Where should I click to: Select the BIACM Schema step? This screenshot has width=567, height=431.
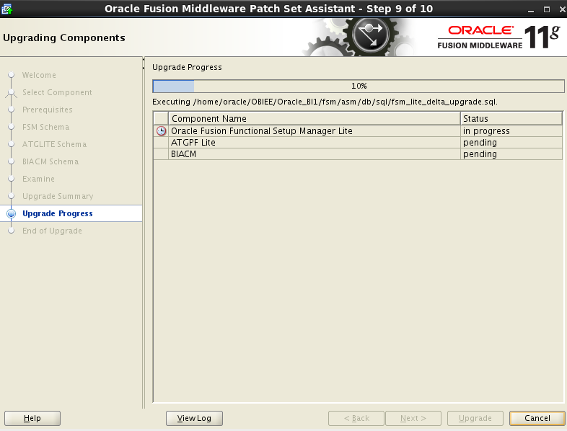[x=50, y=162]
